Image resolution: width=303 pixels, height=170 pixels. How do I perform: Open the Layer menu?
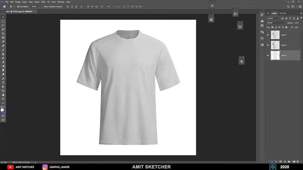pyautogui.click(x=25, y=2)
